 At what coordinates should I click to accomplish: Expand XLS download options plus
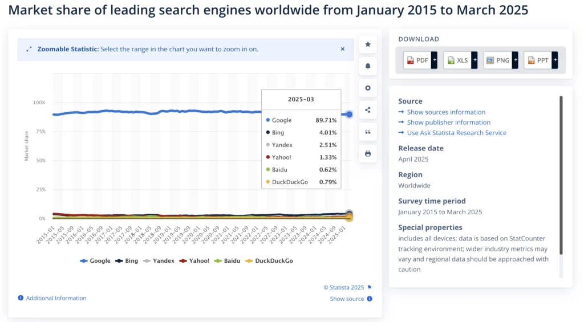pyautogui.click(x=474, y=60)
